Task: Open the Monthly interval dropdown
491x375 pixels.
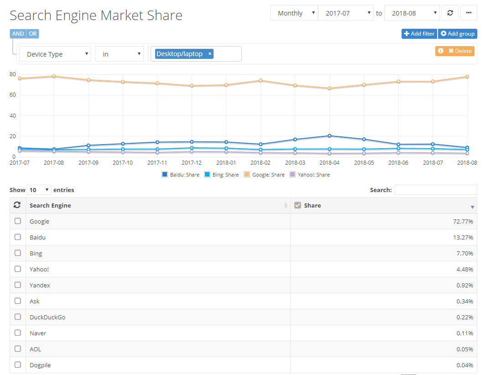Action: [294, 13]
